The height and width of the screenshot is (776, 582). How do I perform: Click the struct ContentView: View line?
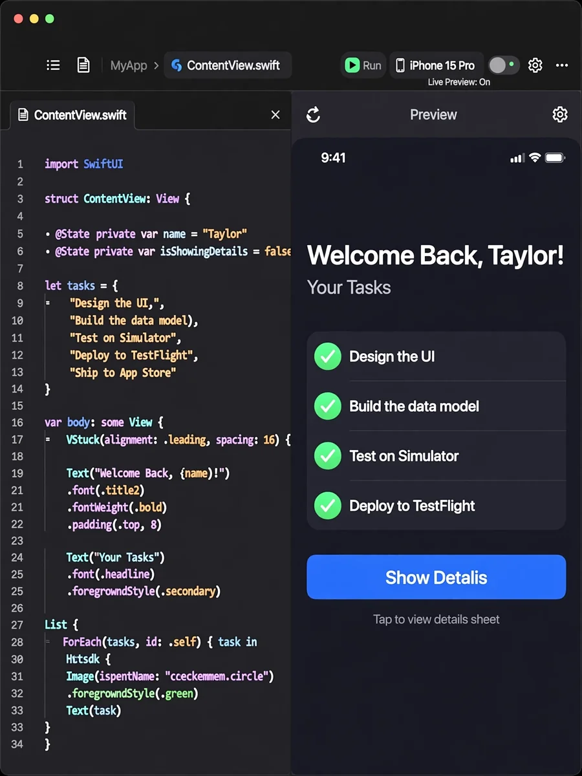tap(118, 199)
